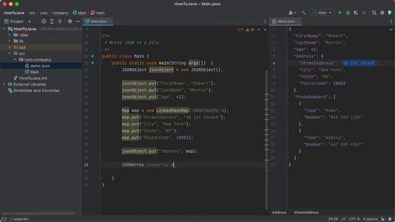Click the "48 1st Street" value in demo.json
Screen dimensions: 395x222
pos(359,63)
